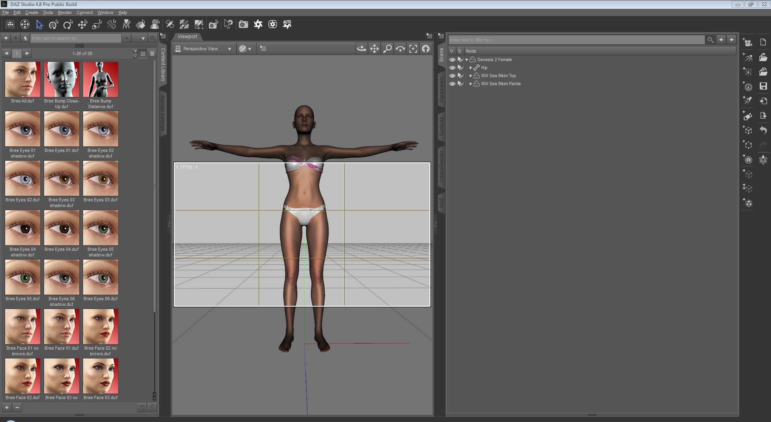Toggle visibility of RW Sea Bikini Pantie

(x=452, y=84)
